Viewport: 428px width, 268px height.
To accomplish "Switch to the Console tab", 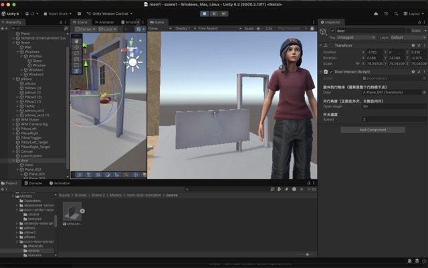I will tap(35, 183).
